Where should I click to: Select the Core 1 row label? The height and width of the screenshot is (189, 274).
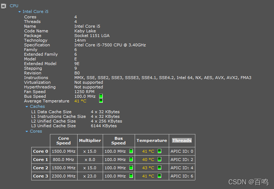tap(41, 160)
